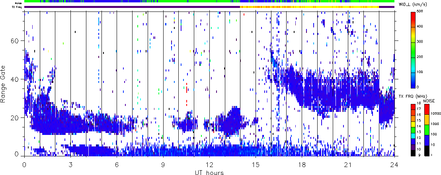The width and height of the screenshot is (441, 175).
Task: Click the 'UT hours' x-axis label
Action: point(209,172)
